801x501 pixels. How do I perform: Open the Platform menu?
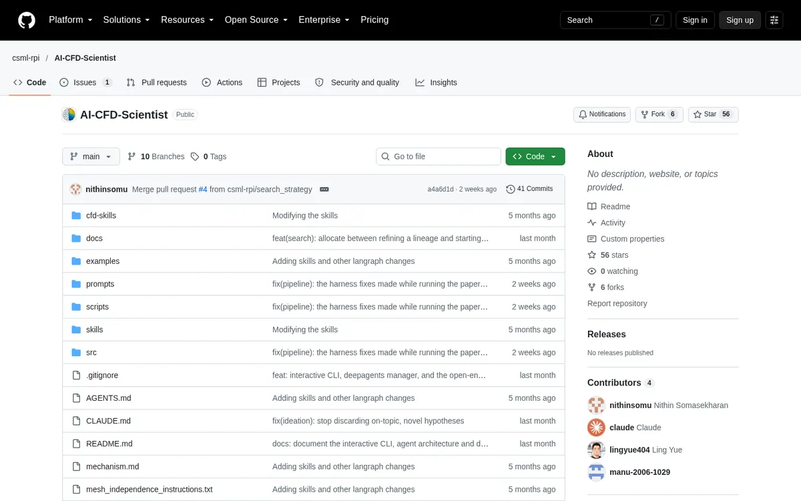pos(70,20)
